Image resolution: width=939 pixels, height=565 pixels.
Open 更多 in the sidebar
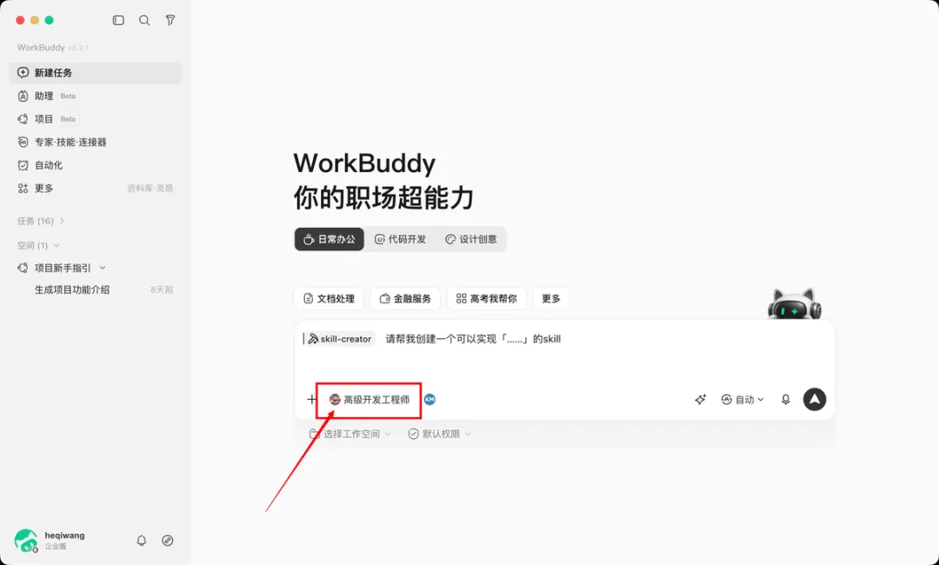(x=96, y=188)
